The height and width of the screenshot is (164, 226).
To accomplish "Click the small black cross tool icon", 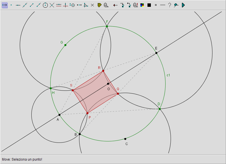I will click(x=92, y=5).
